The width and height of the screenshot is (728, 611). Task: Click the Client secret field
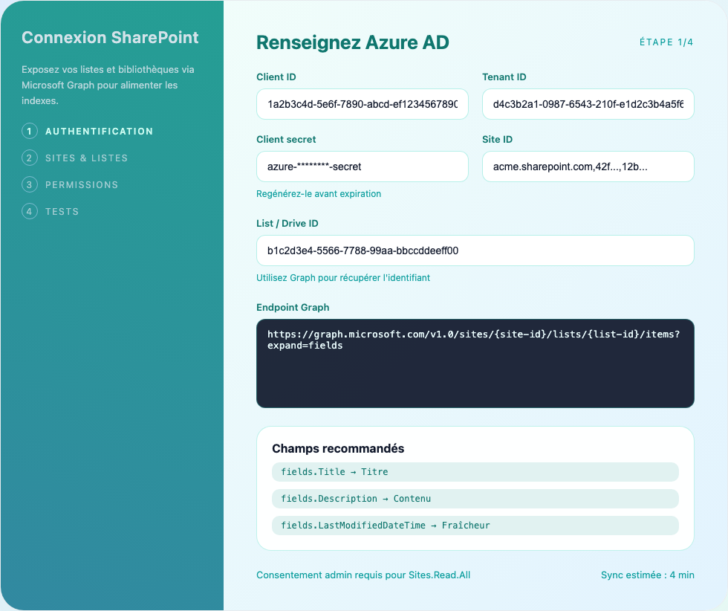(362, 167)
